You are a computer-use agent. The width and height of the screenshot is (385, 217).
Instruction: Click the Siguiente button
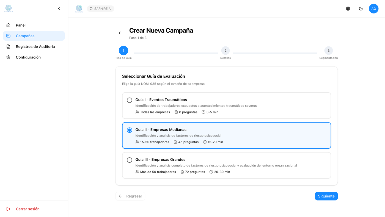(326, 196)
